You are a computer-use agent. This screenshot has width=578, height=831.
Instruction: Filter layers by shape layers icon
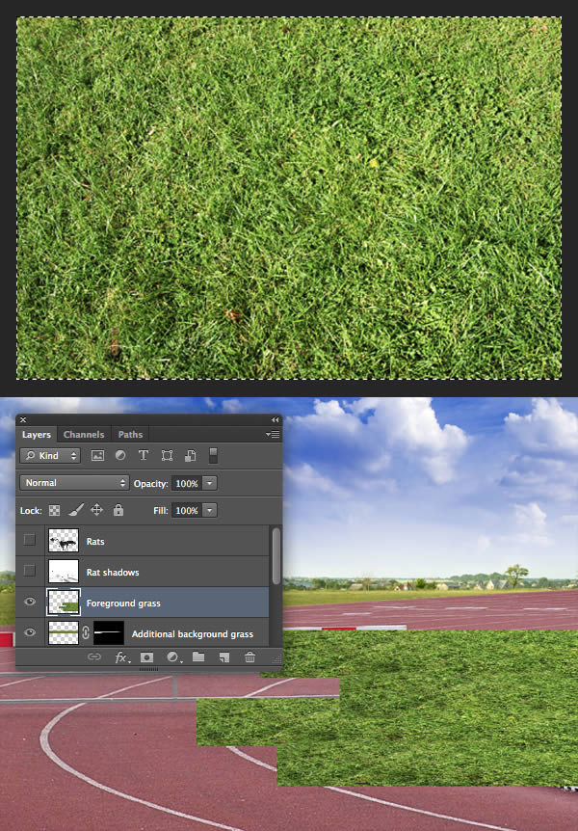167,456
